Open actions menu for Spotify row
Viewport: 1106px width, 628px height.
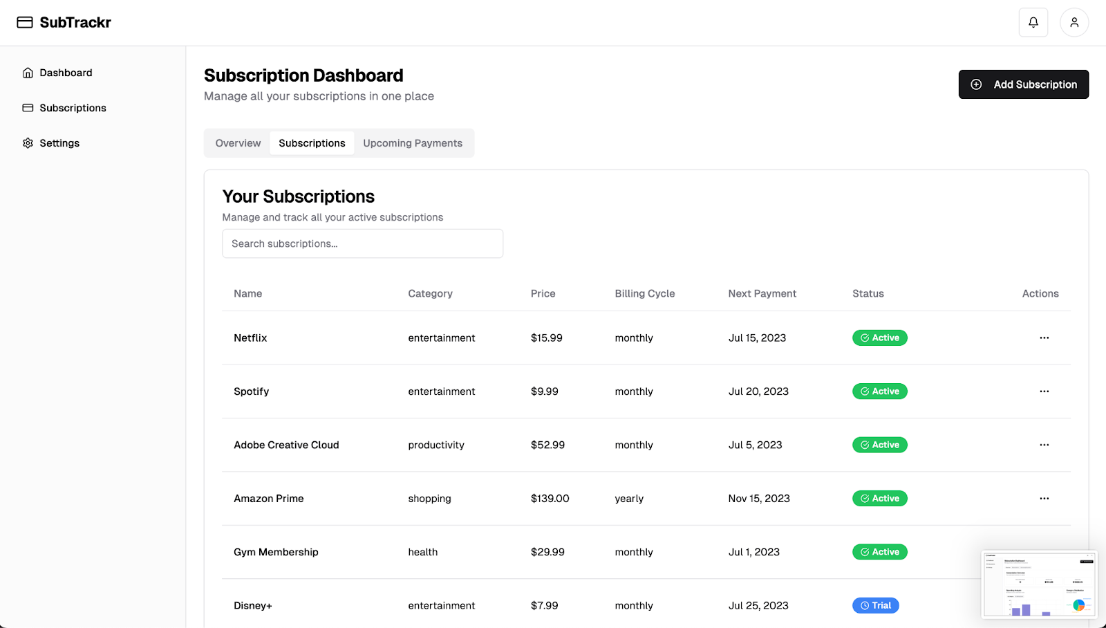[x=1044, y=391]
